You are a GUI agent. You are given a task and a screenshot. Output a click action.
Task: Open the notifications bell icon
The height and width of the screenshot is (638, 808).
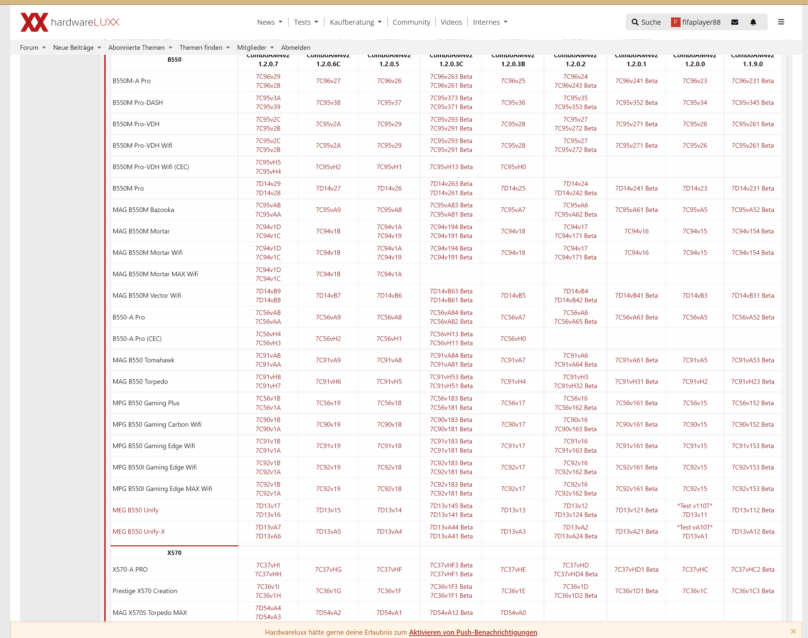pyautogui.click(x=753, y=22)
